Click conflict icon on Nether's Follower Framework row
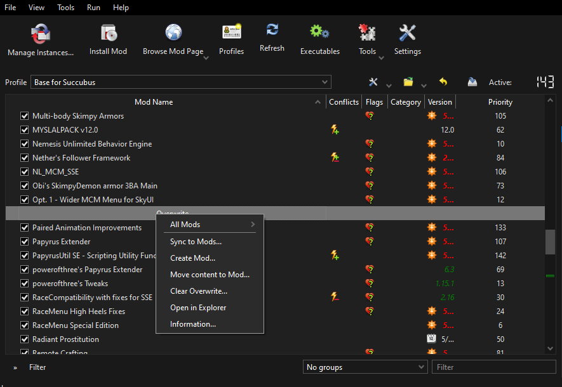This screenshot has width=562, height=387. coord(335,157)
